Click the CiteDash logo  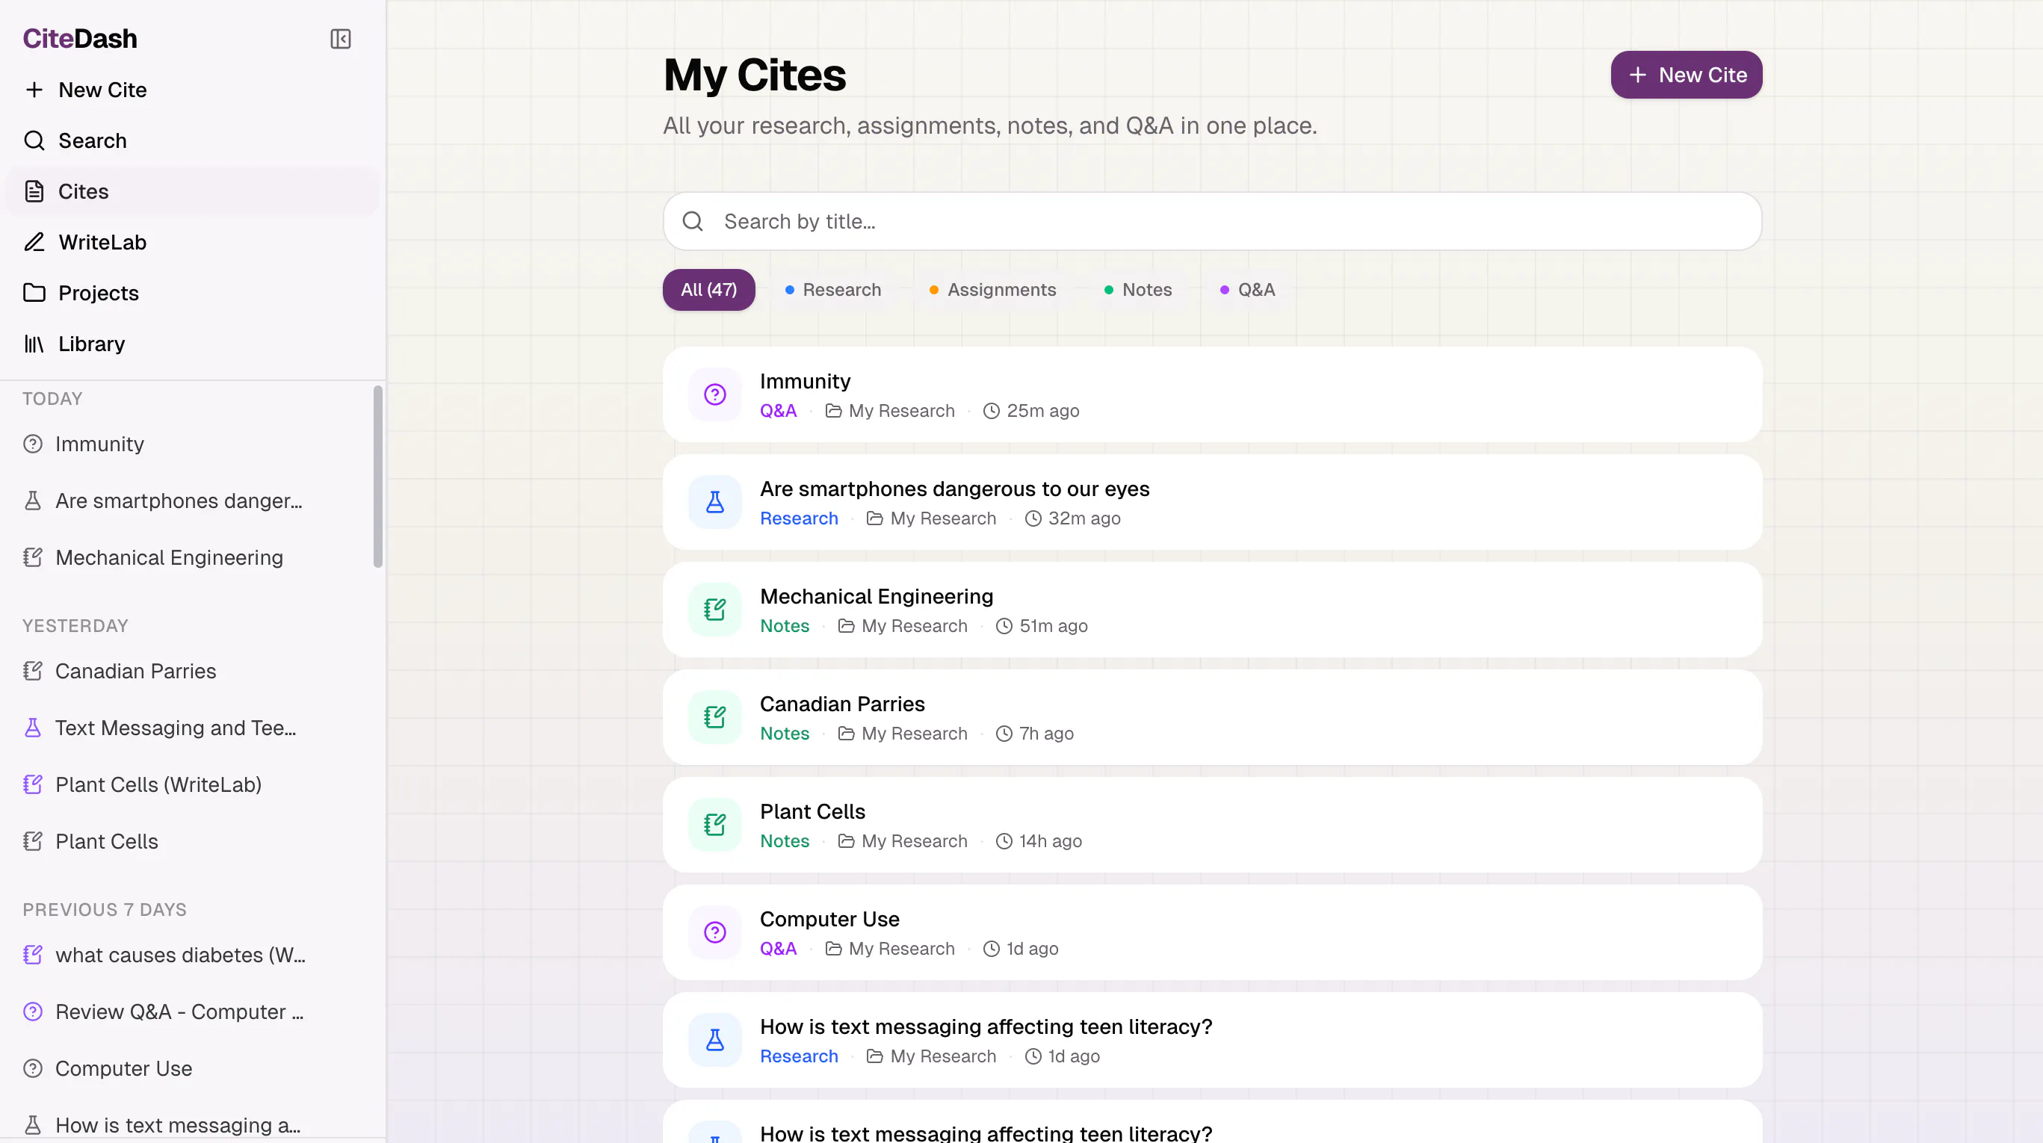80,38
